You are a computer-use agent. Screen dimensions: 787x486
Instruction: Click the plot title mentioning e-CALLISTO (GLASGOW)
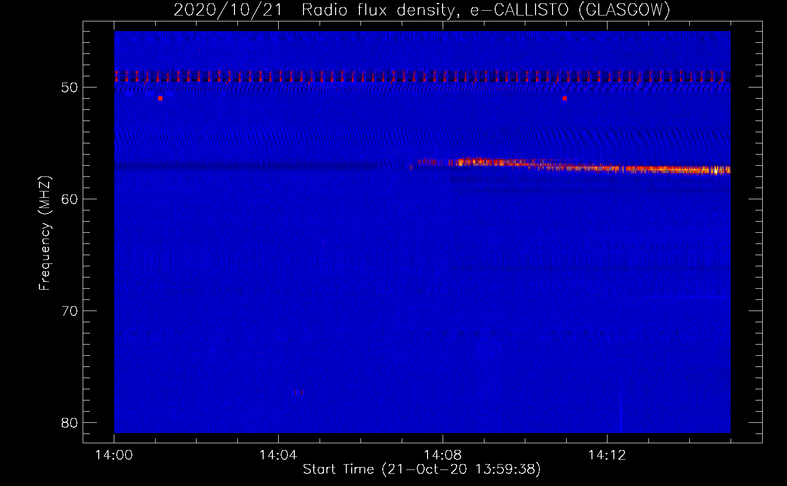[422, 10]
